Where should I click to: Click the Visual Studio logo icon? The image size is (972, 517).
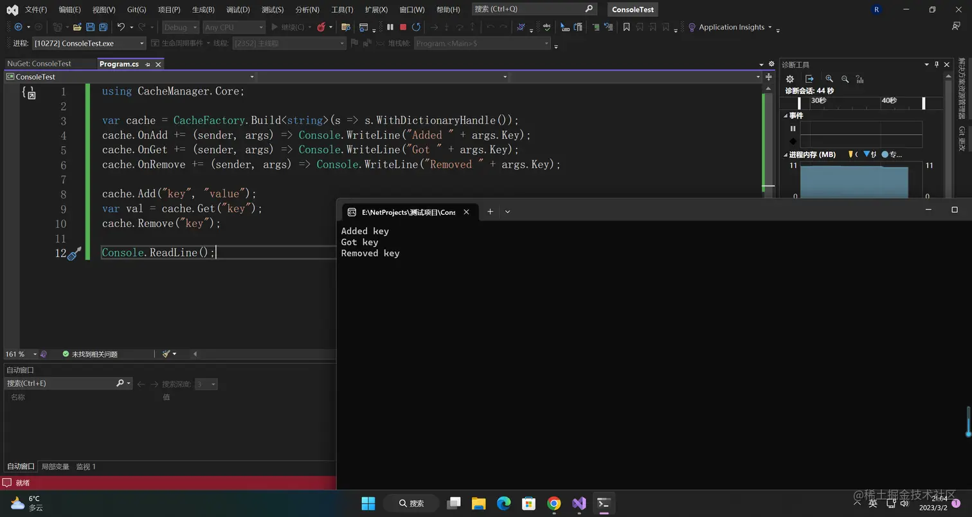[12, 10]
